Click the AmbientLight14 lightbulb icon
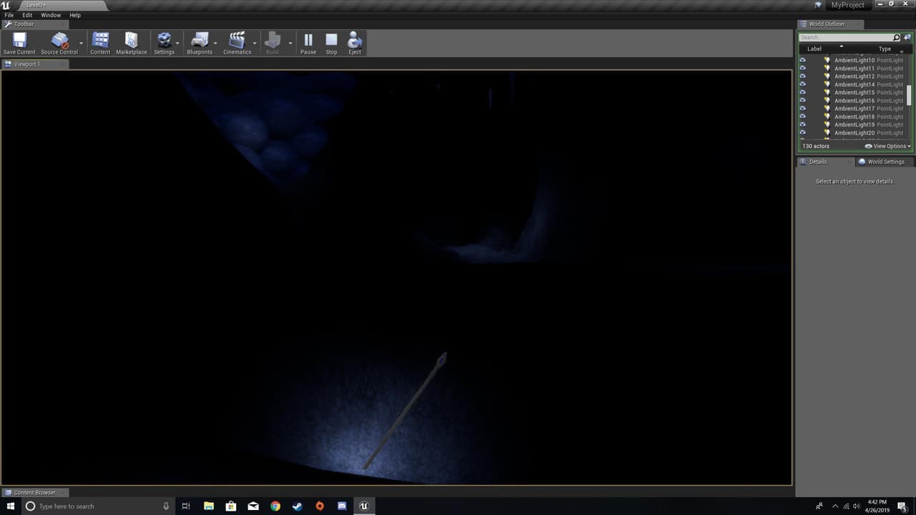Screen dimensions: 916x515 click(x=827, y=84)
